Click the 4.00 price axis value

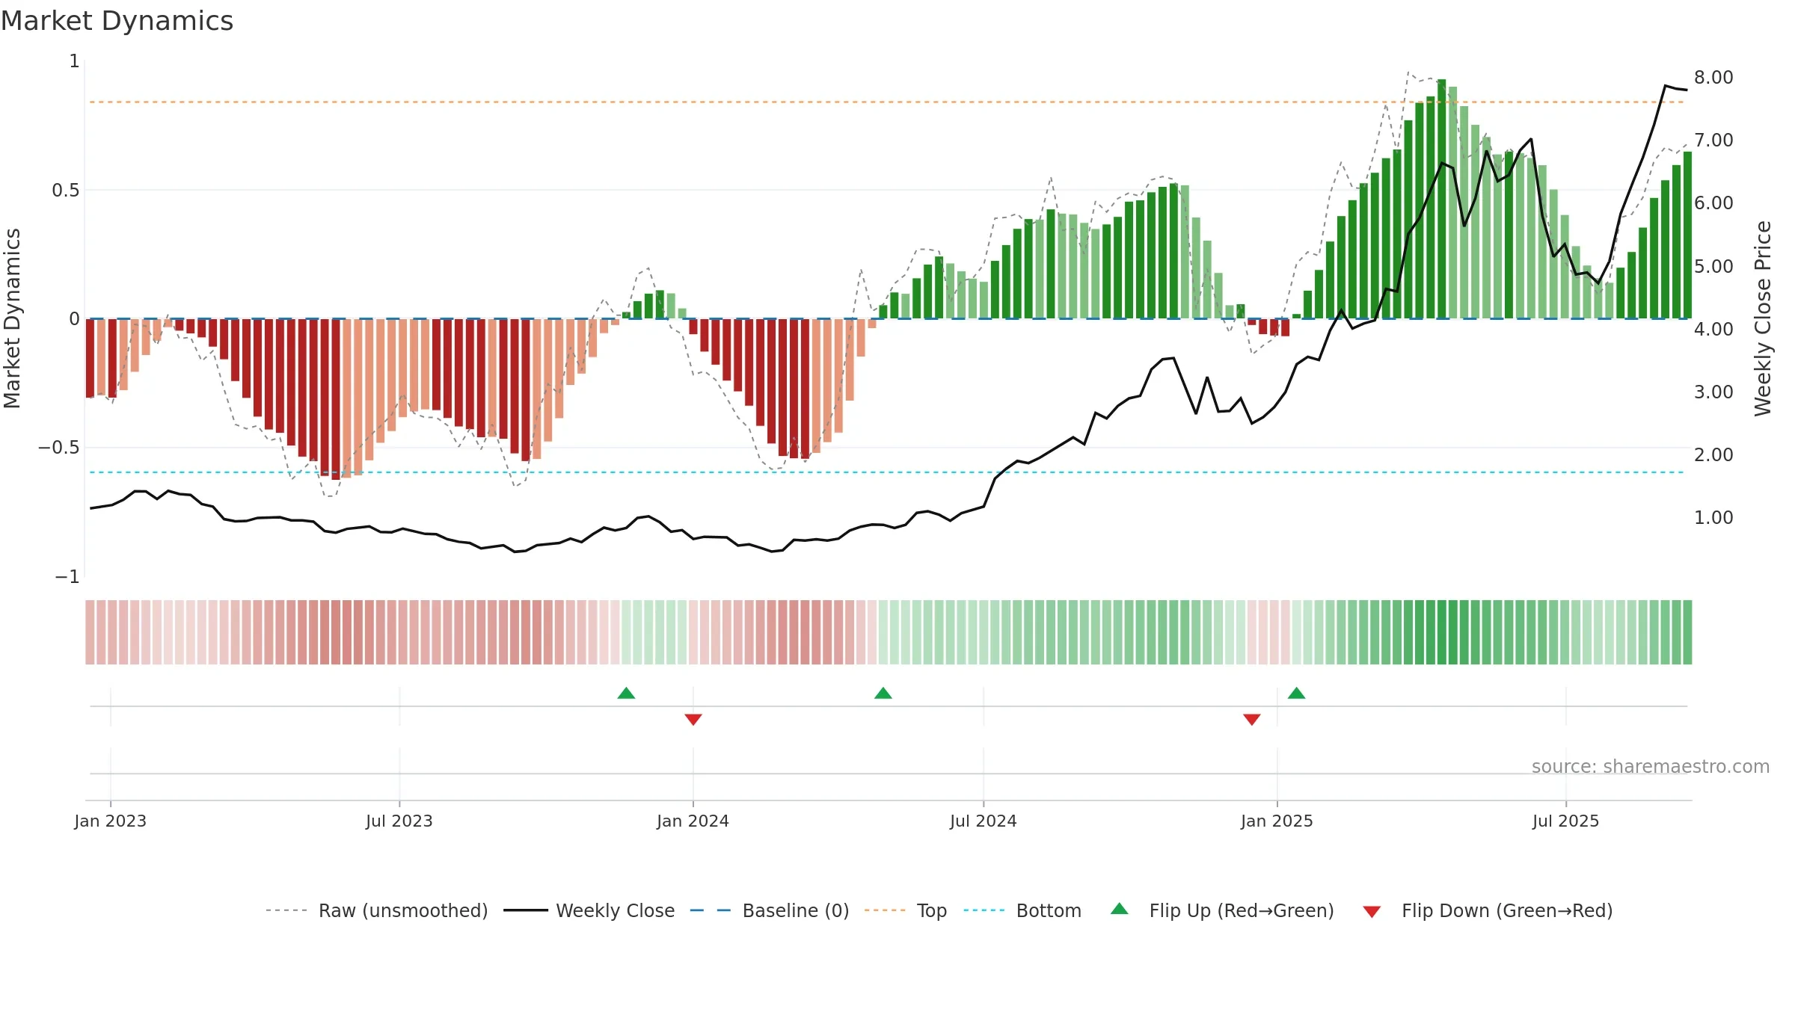click(x=1713, y=329)
